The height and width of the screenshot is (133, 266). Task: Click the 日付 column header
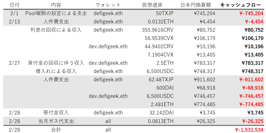click(15, 5)
